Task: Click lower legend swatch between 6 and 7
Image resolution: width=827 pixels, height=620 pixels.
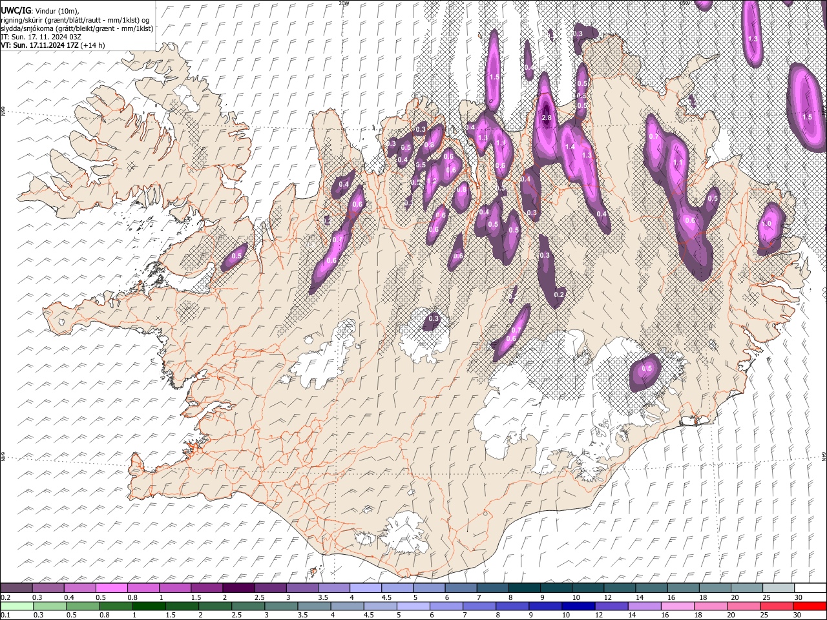Action: tap(447, 606)
